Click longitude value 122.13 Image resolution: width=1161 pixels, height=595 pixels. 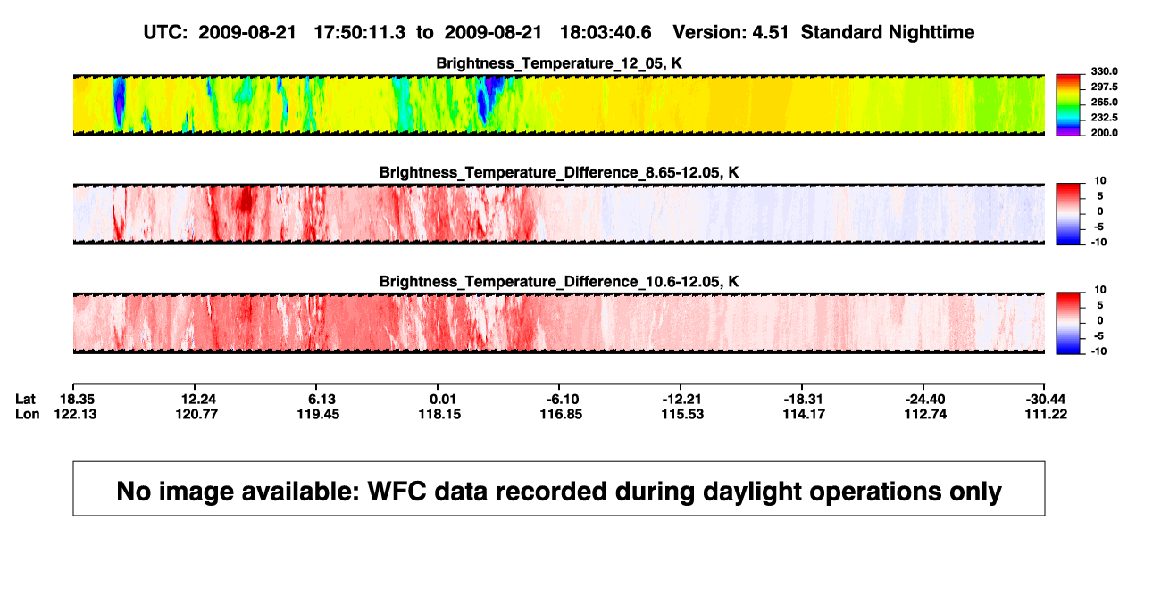[77, 414]
